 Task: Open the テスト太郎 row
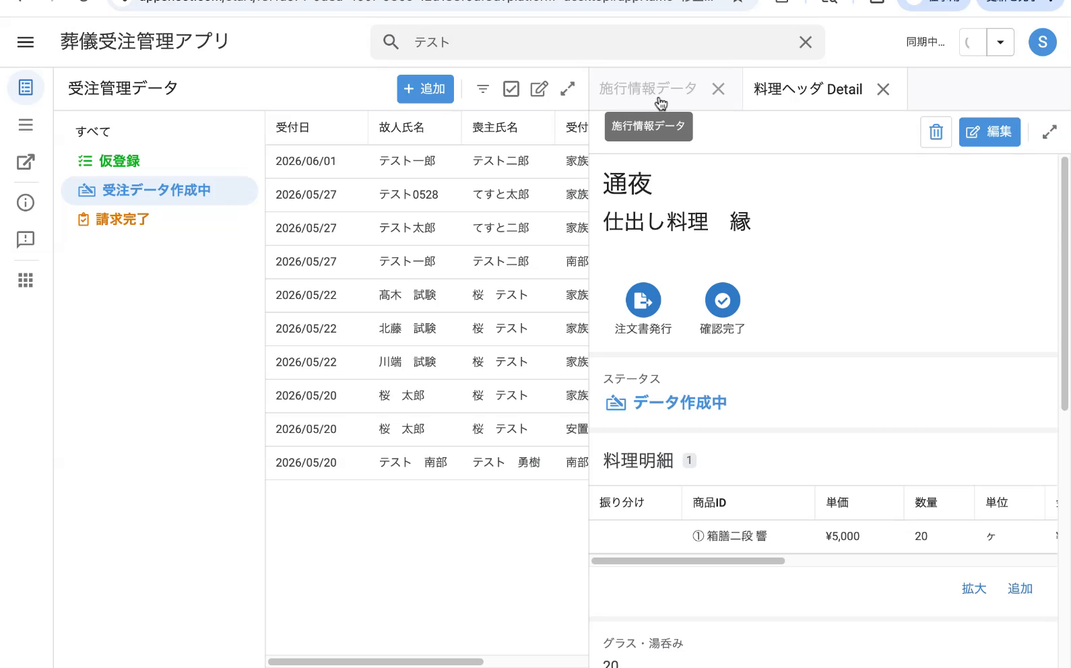click(427, 228)
